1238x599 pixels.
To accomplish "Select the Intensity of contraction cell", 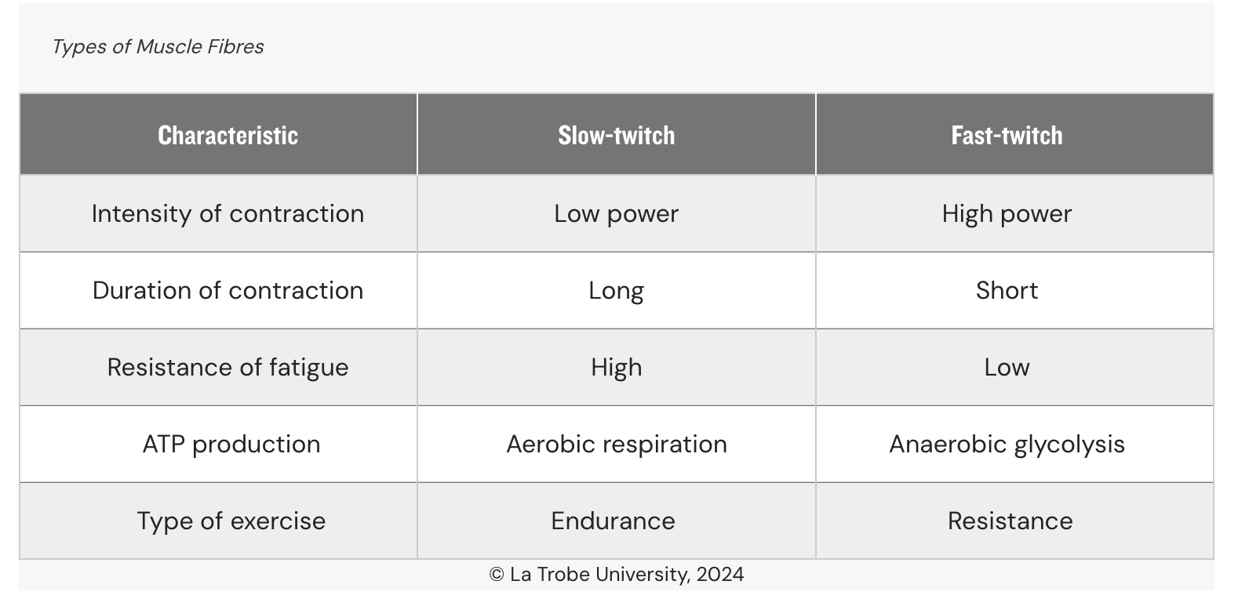I will (x=219, y=213).
